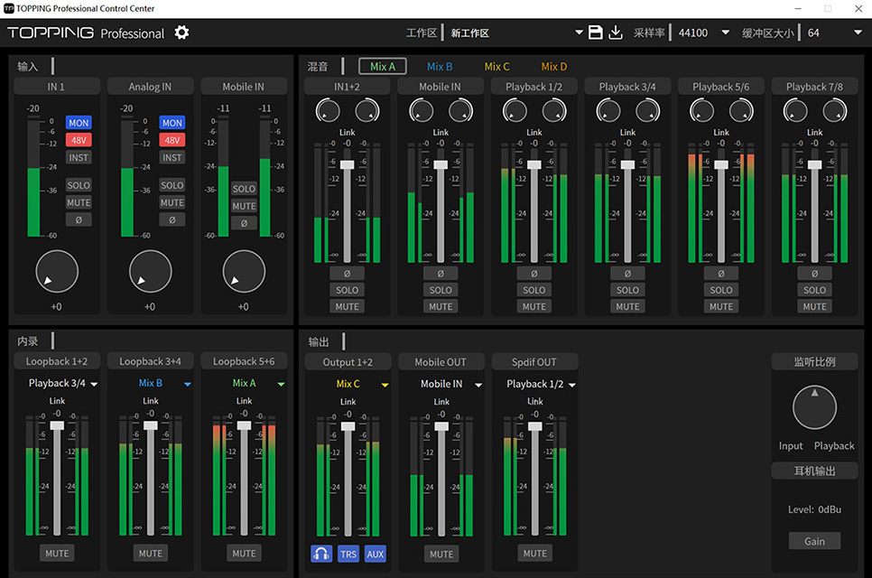Toggle INST mode on Analog IN

tap(172, 157)
